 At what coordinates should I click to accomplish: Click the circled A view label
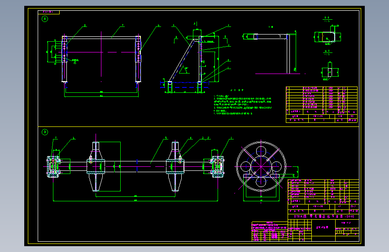(x=45, y=19)
